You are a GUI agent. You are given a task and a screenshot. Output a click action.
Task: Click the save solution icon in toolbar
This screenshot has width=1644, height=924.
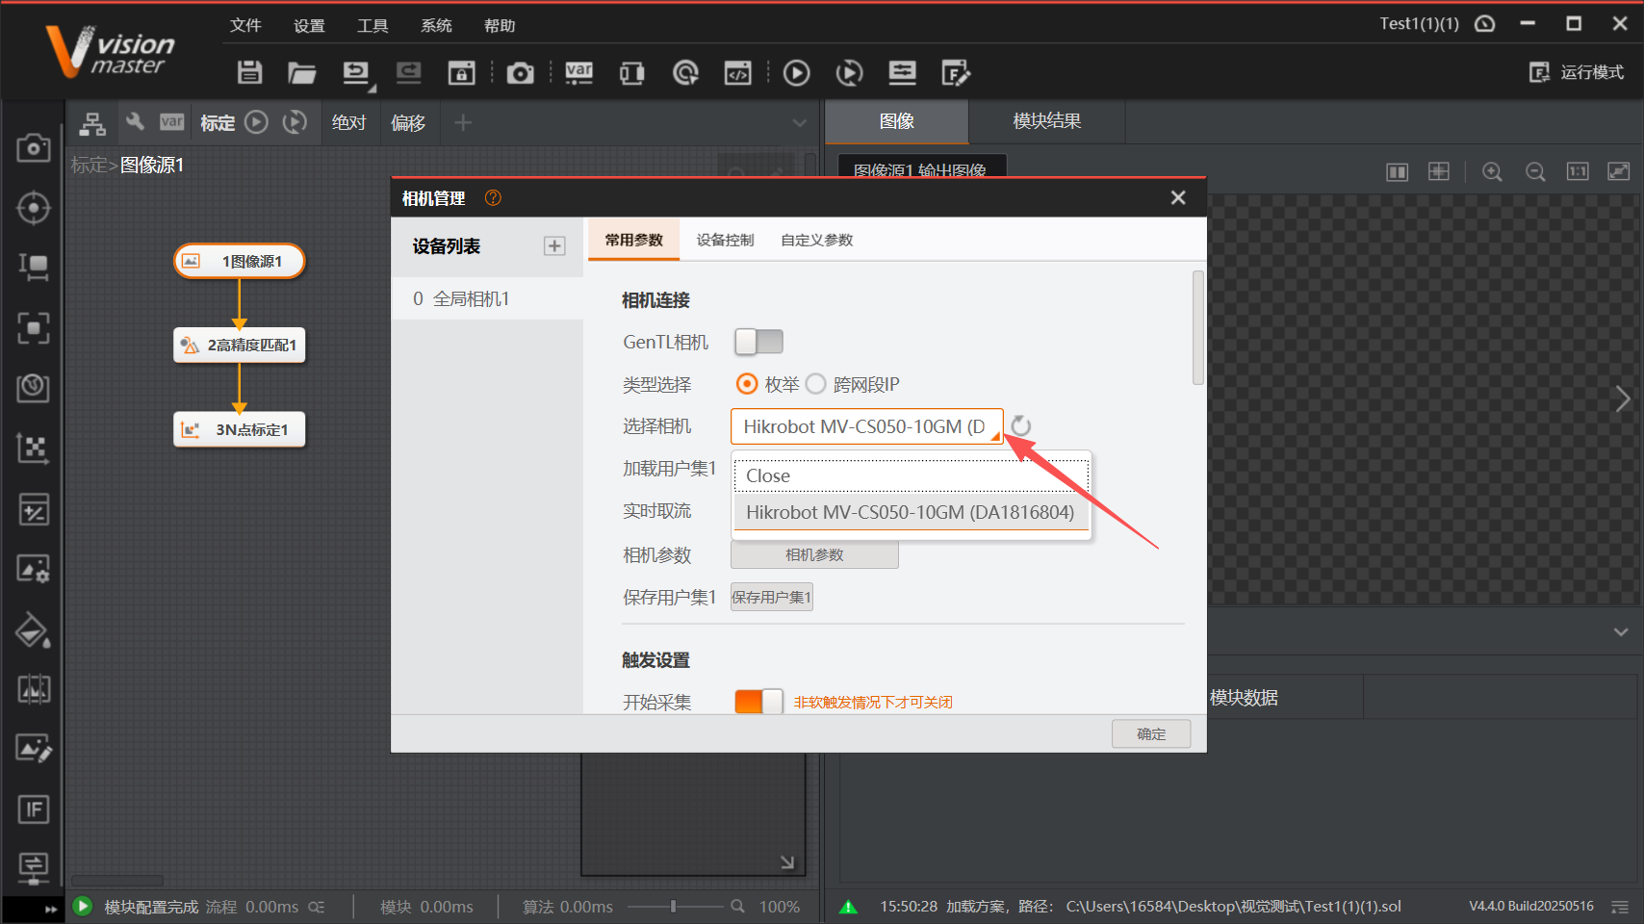(x=250, y=72)
